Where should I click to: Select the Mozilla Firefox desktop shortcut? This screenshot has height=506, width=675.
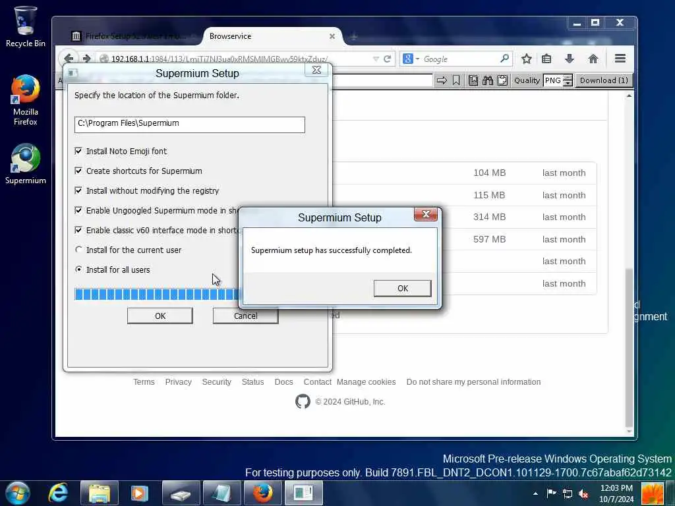tap(26, 100)
